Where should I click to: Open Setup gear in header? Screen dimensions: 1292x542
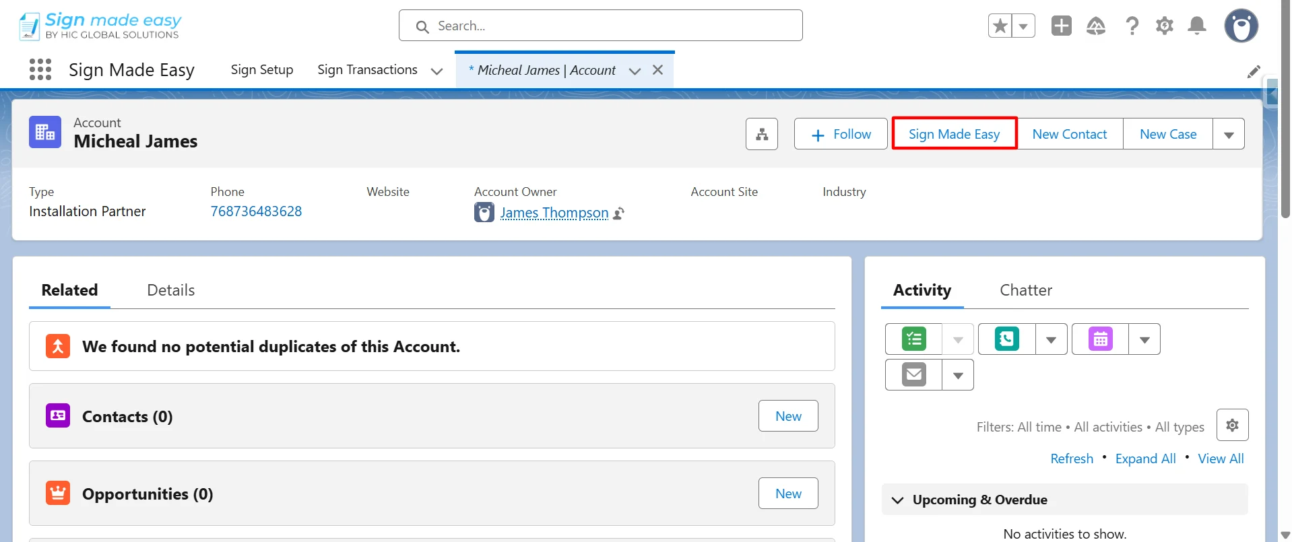(x=1165, y=26)
